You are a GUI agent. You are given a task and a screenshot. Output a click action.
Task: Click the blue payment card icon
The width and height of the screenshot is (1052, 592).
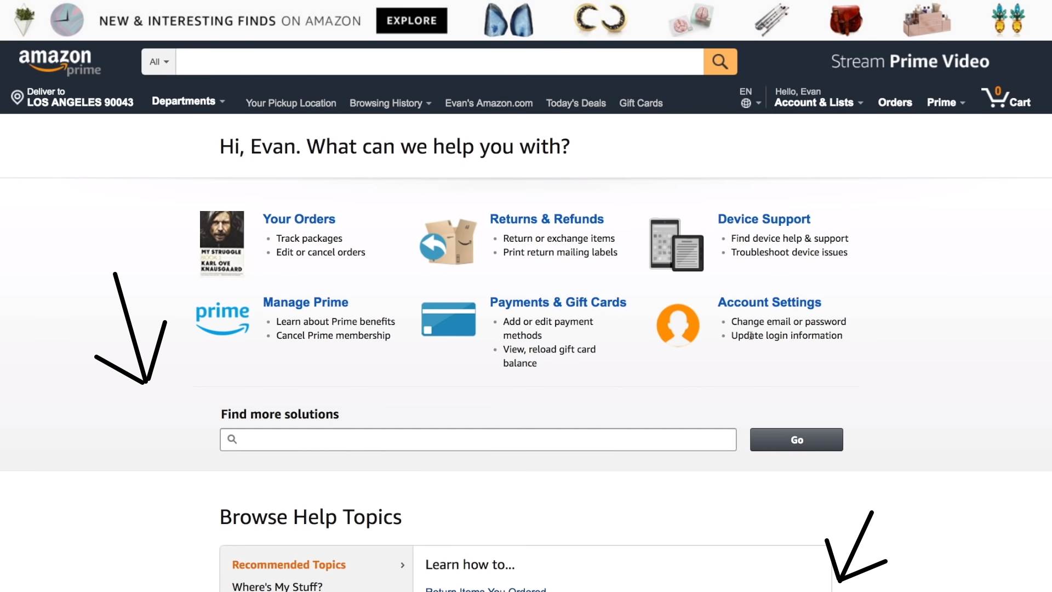[448, 319]
